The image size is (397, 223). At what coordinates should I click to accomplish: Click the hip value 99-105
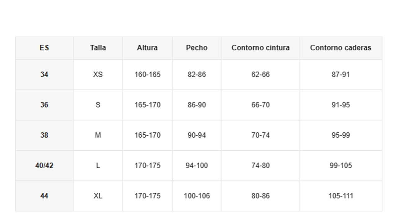tap(341, 166)
